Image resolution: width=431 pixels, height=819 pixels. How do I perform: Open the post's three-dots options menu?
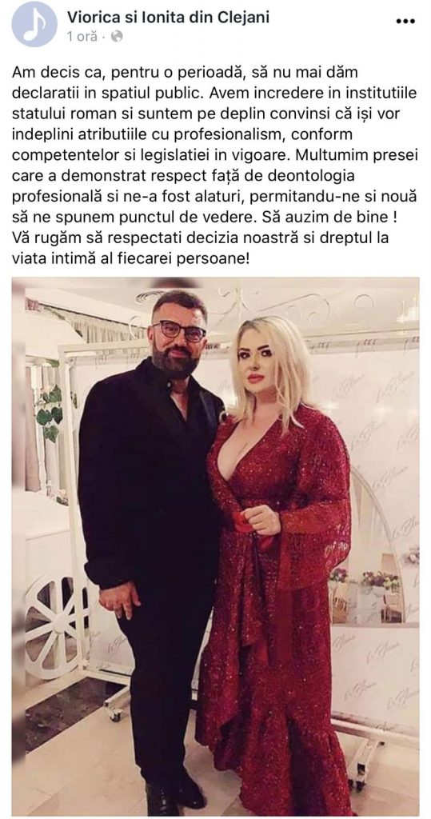[x=405, y=22]
